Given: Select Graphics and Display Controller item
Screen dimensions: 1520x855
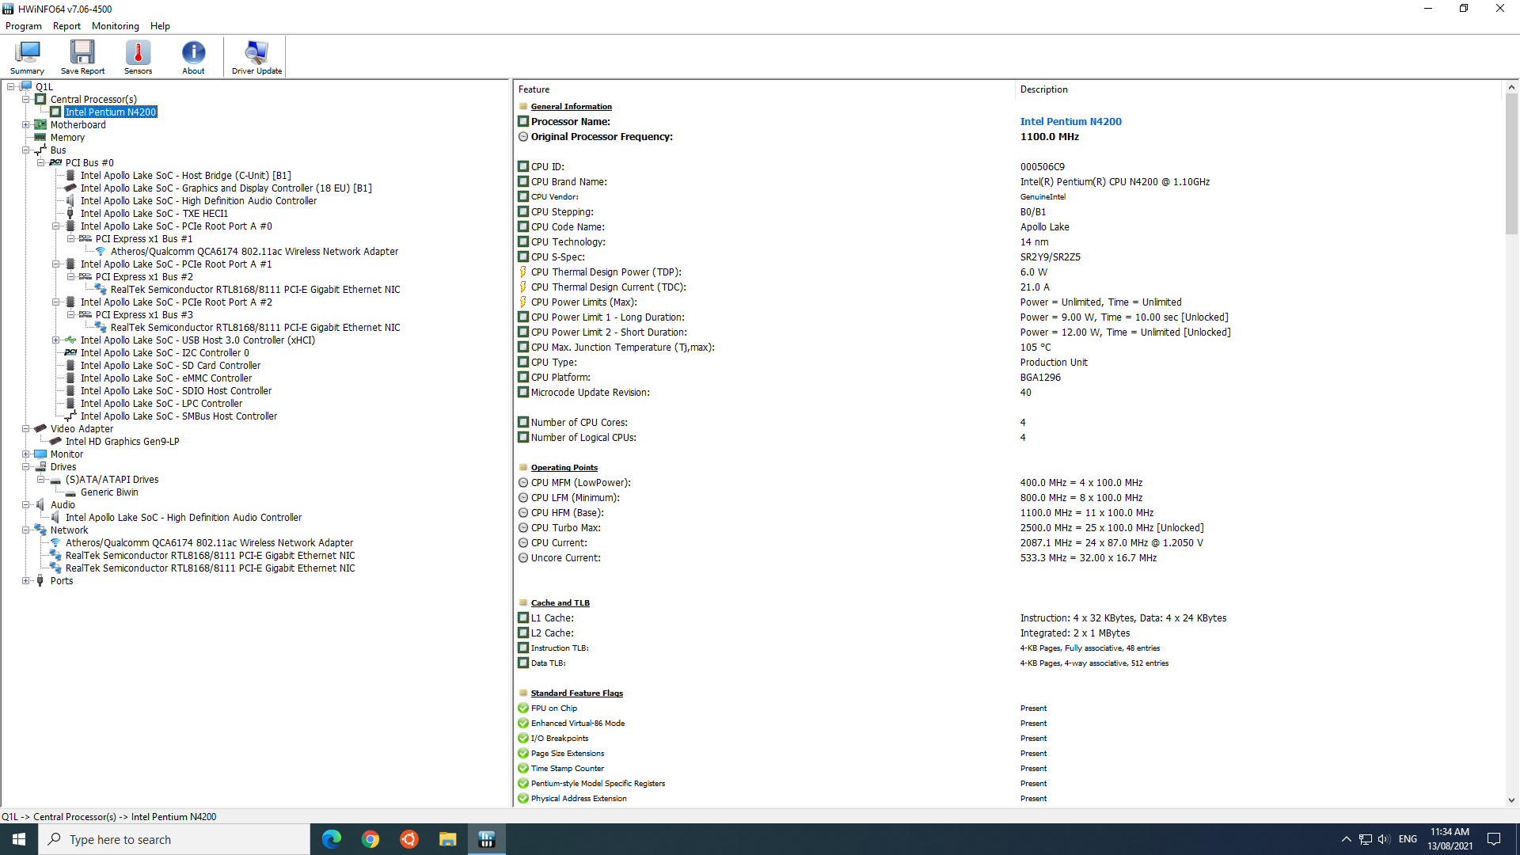Looking at the screenshot, I should pyautogui.click(x=226, y=188).
